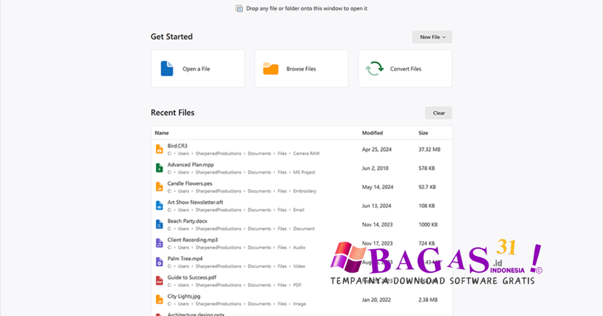The width and height of the screenshot is (603, 316).
Task: Click the Jan 20, 2022 modified date
Action: click(376, 300)
